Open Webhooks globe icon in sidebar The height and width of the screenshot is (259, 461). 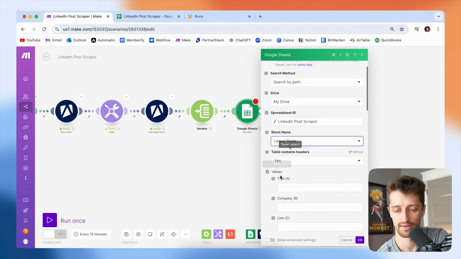[x=26, y=137]
